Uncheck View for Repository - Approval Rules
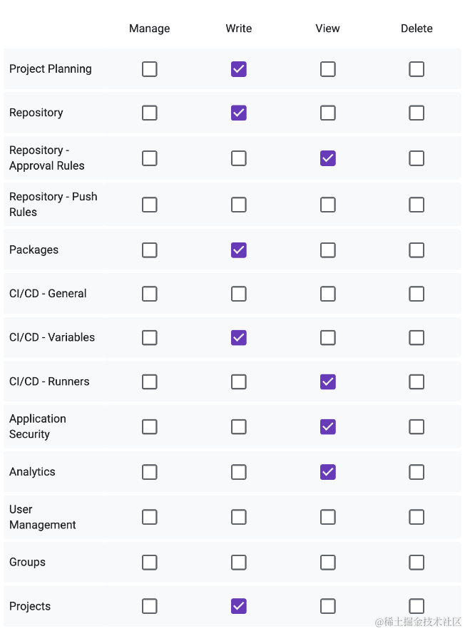This screenshot has width=465, height=631. 328,158
